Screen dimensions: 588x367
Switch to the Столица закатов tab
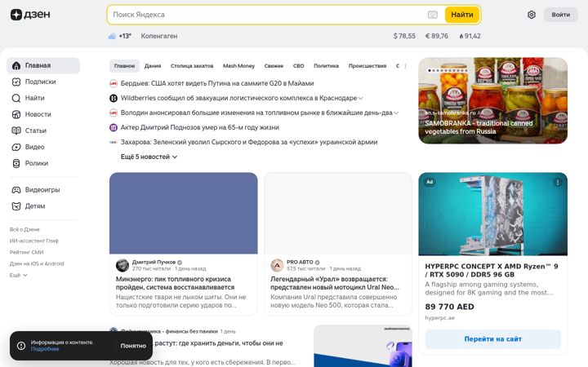pos(192,66)
